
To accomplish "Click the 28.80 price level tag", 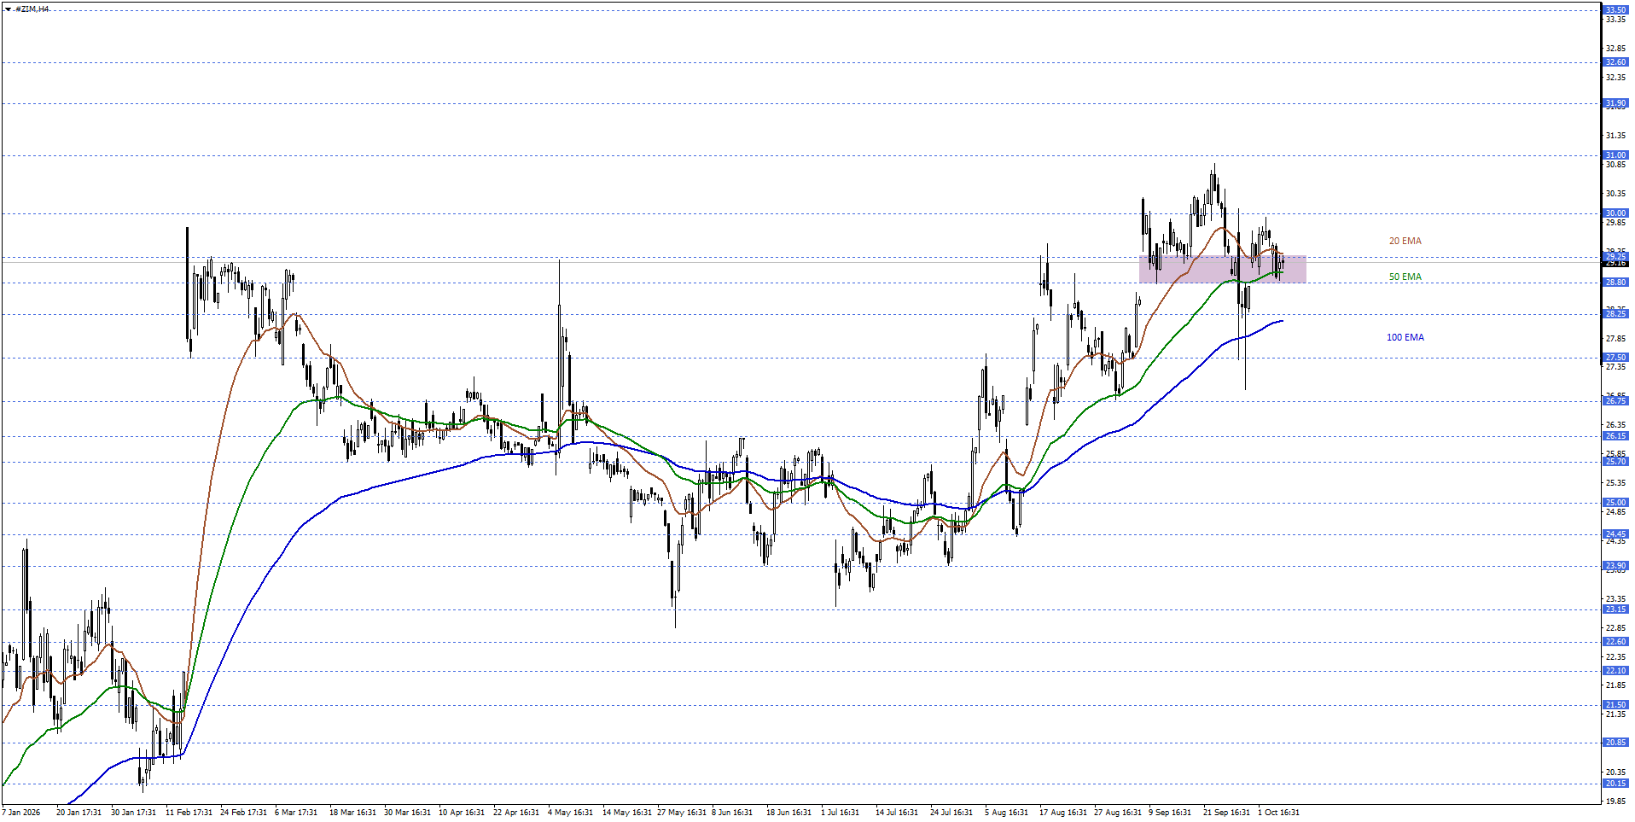I will pos(1615,283).
